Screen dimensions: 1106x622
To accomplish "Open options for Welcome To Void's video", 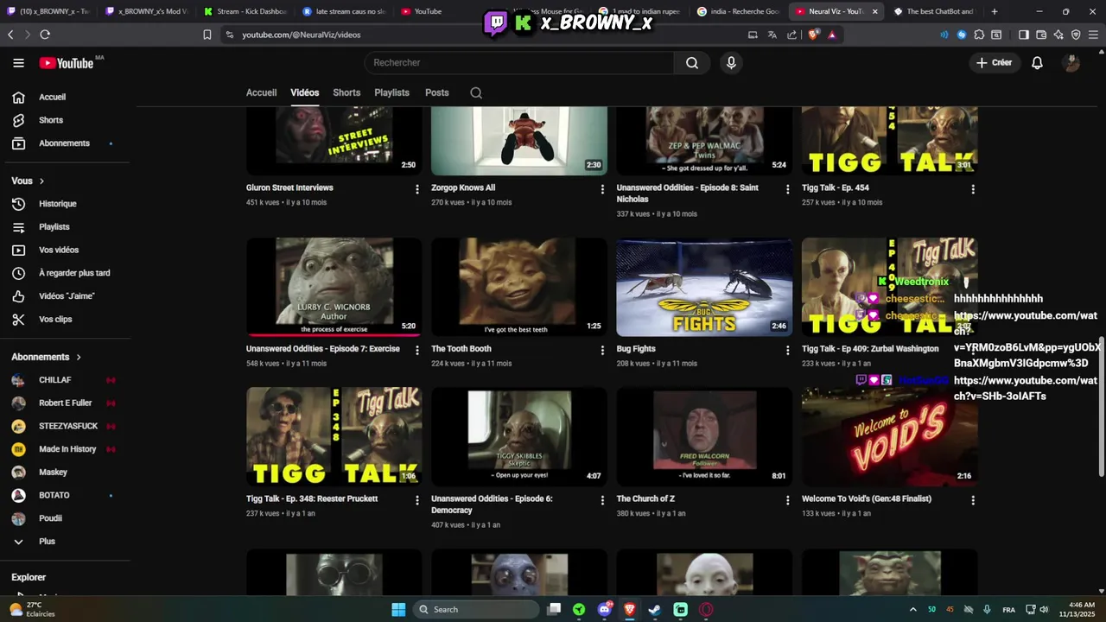I will click(x=973, y=500).
